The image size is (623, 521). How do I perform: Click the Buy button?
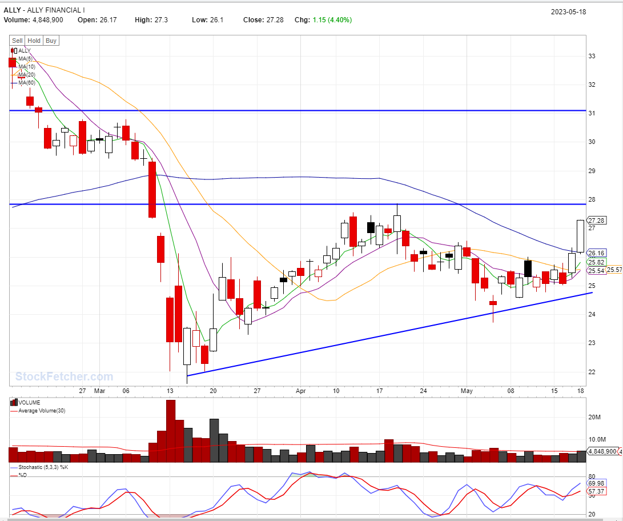tap(51, 41)
